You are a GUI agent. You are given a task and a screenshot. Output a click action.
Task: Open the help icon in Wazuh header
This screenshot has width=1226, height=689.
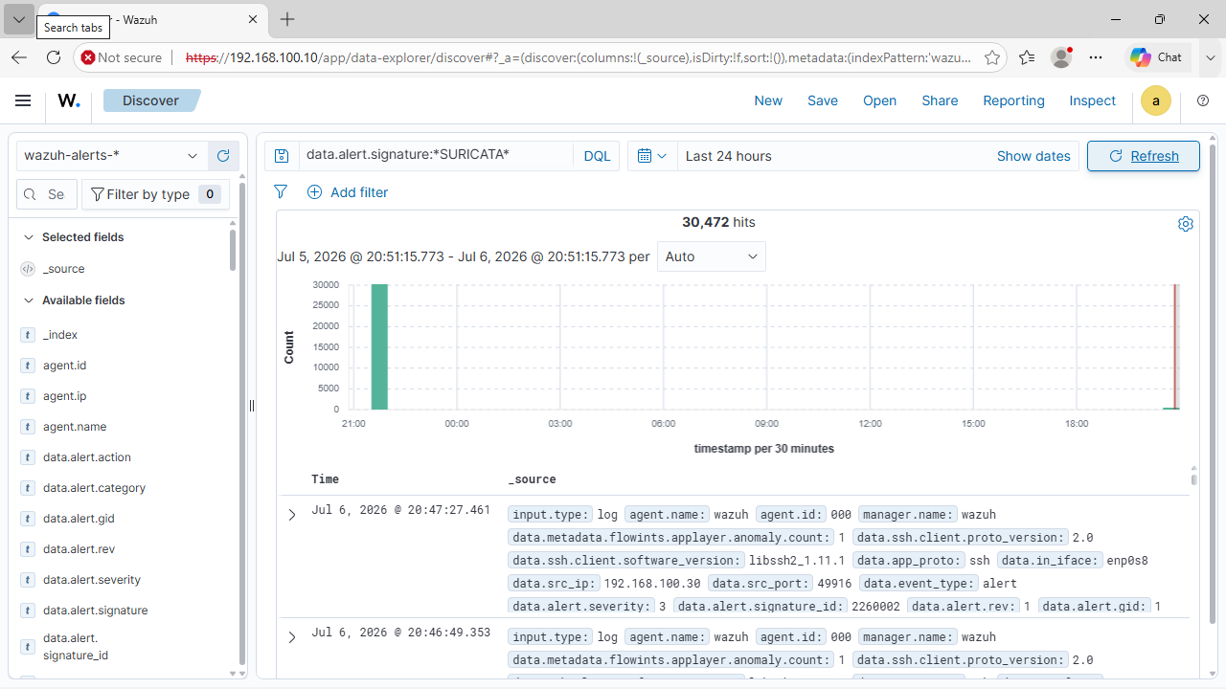tap(1203, 100)
